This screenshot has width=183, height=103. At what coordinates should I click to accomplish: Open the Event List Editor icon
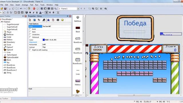(52, 9)
